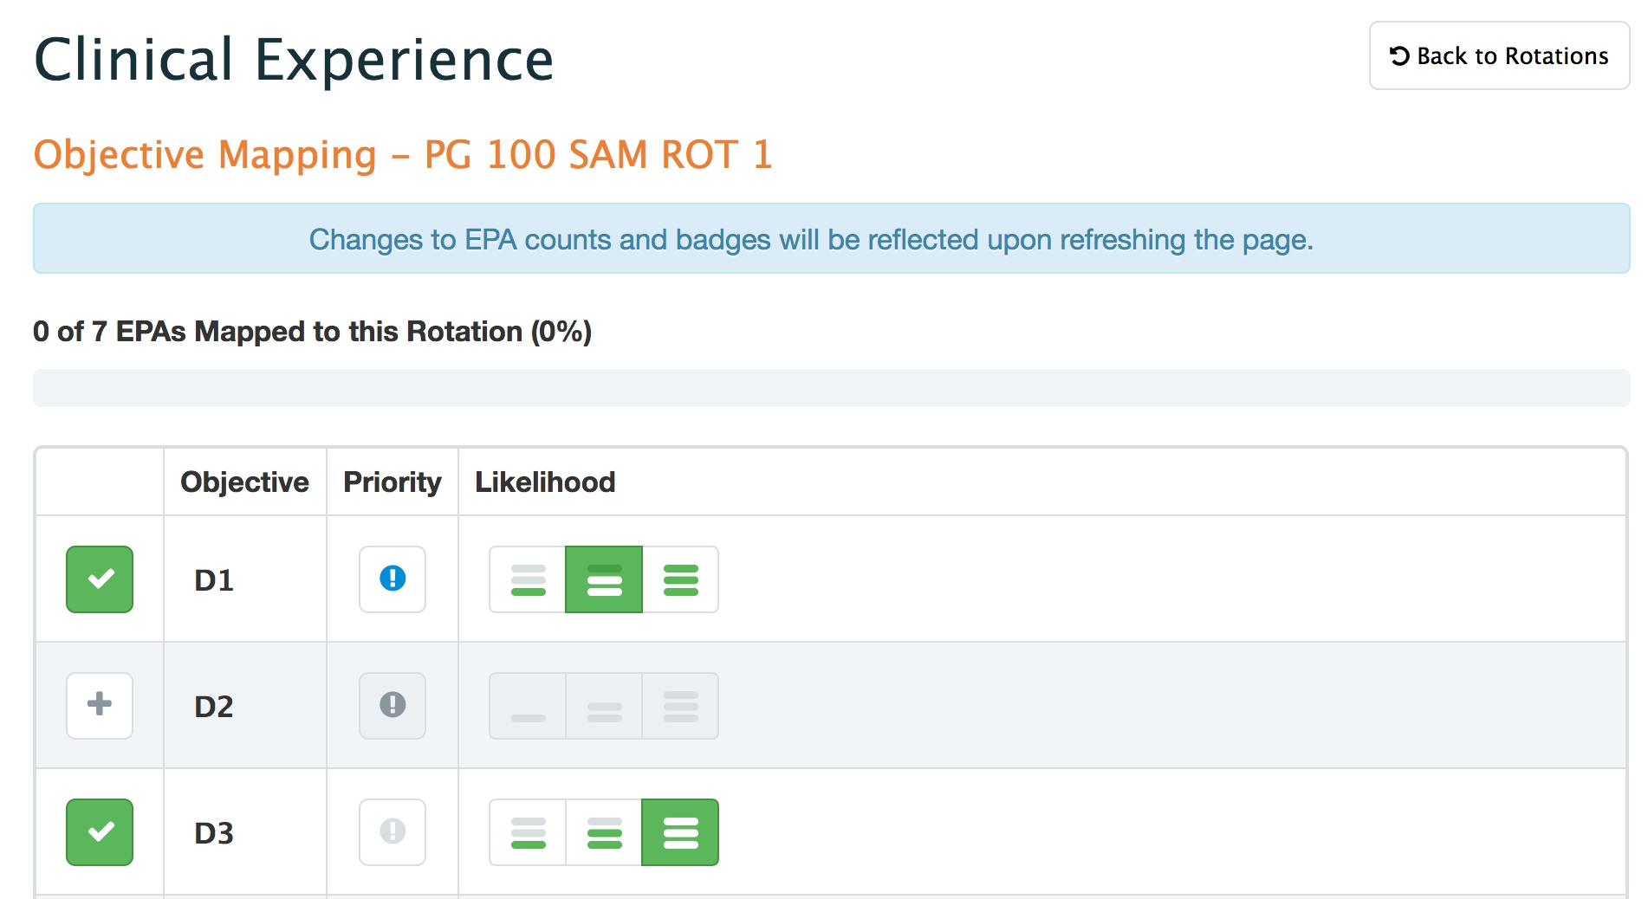The height and width of the screenshot is (899, 1648).
Task: Choose medium likelihood (two bars) for D3
Action: (x=604, y=832)
